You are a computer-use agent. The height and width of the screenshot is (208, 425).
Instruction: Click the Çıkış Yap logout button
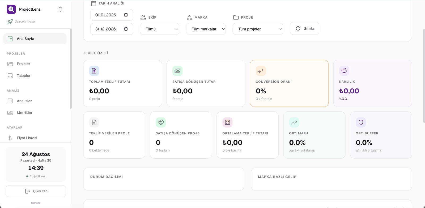click(x=36, y=191)
